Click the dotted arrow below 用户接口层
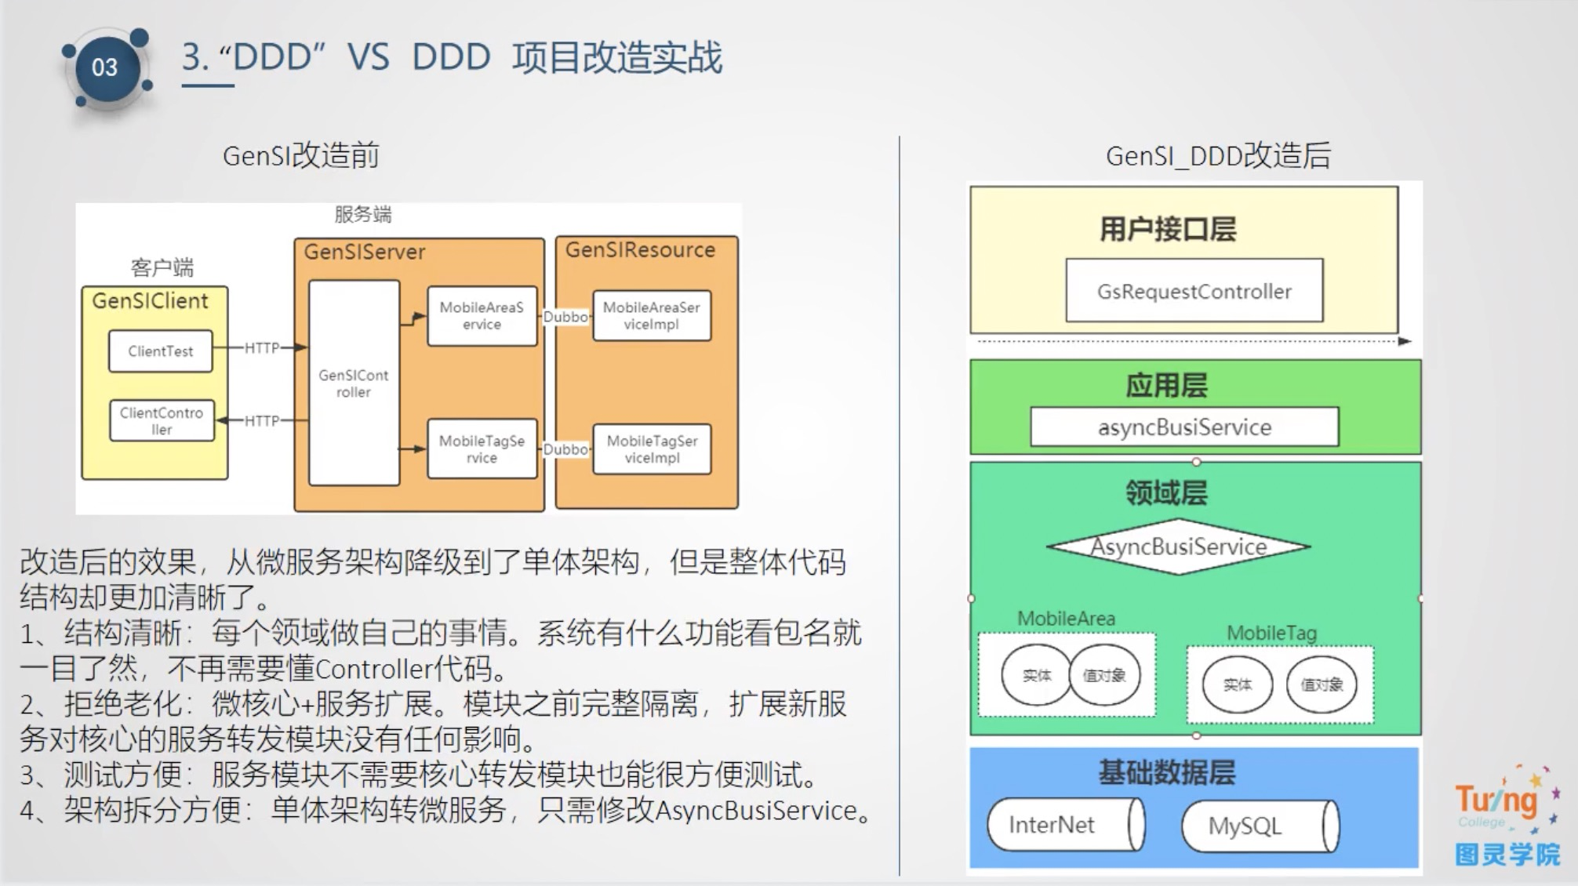This screenshot has height=886, width=1578. (1194, 341)
